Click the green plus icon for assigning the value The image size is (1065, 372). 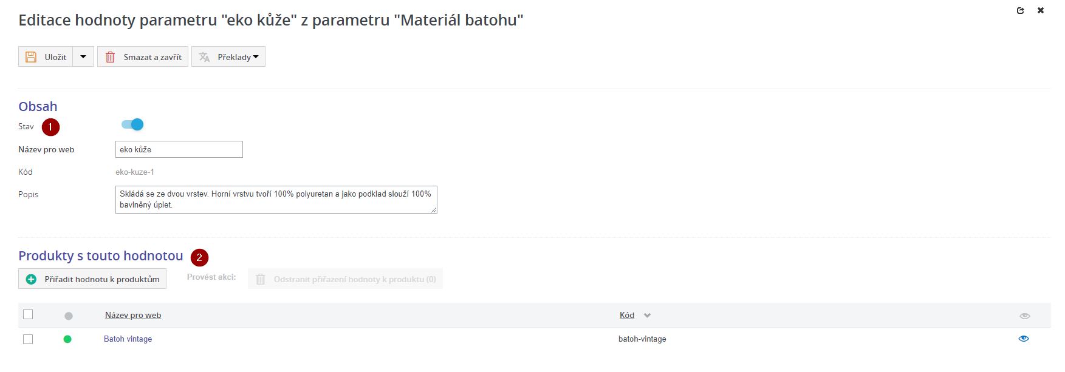[x=31, y=279]
